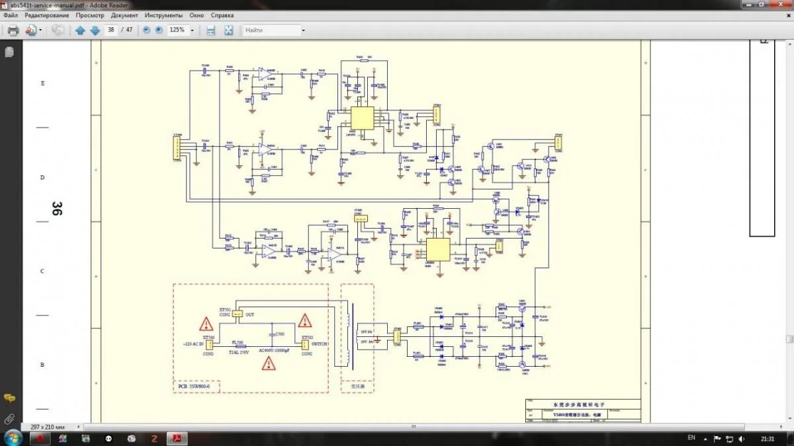
Task: Click the network tray icon
Action: [731, 438]
